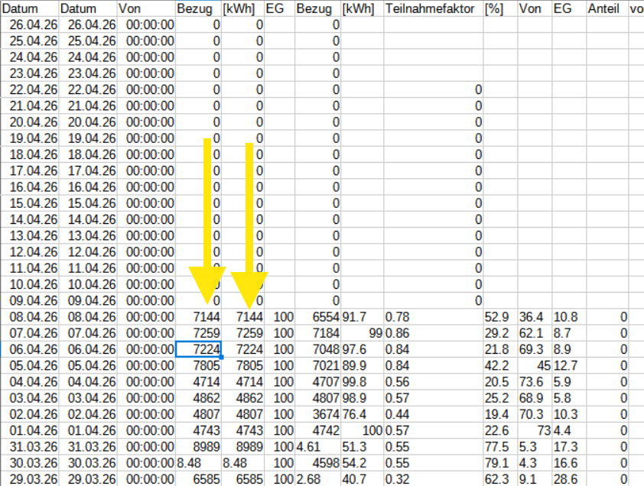The image size is (644, 486).
Task: Select the Teilnahmefaktor column header cell
Action: pyautogui.click(x=432, y=8)
